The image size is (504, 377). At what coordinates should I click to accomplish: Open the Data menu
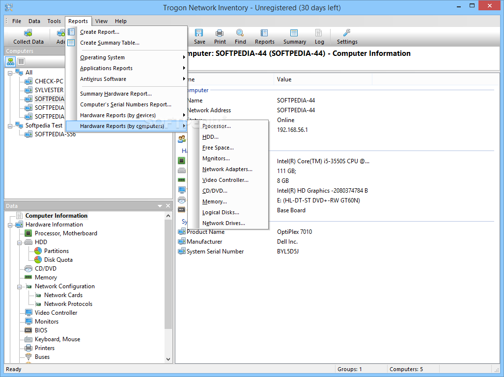coord(34,21)
